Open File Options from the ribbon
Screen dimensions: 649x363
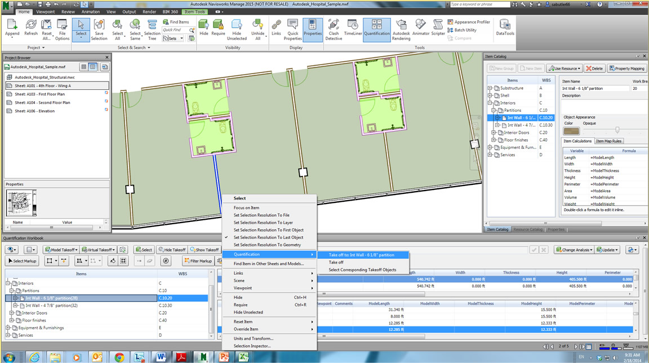pos(62,30)
